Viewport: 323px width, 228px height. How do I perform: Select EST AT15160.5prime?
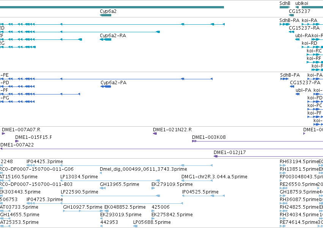click(19, 177)
